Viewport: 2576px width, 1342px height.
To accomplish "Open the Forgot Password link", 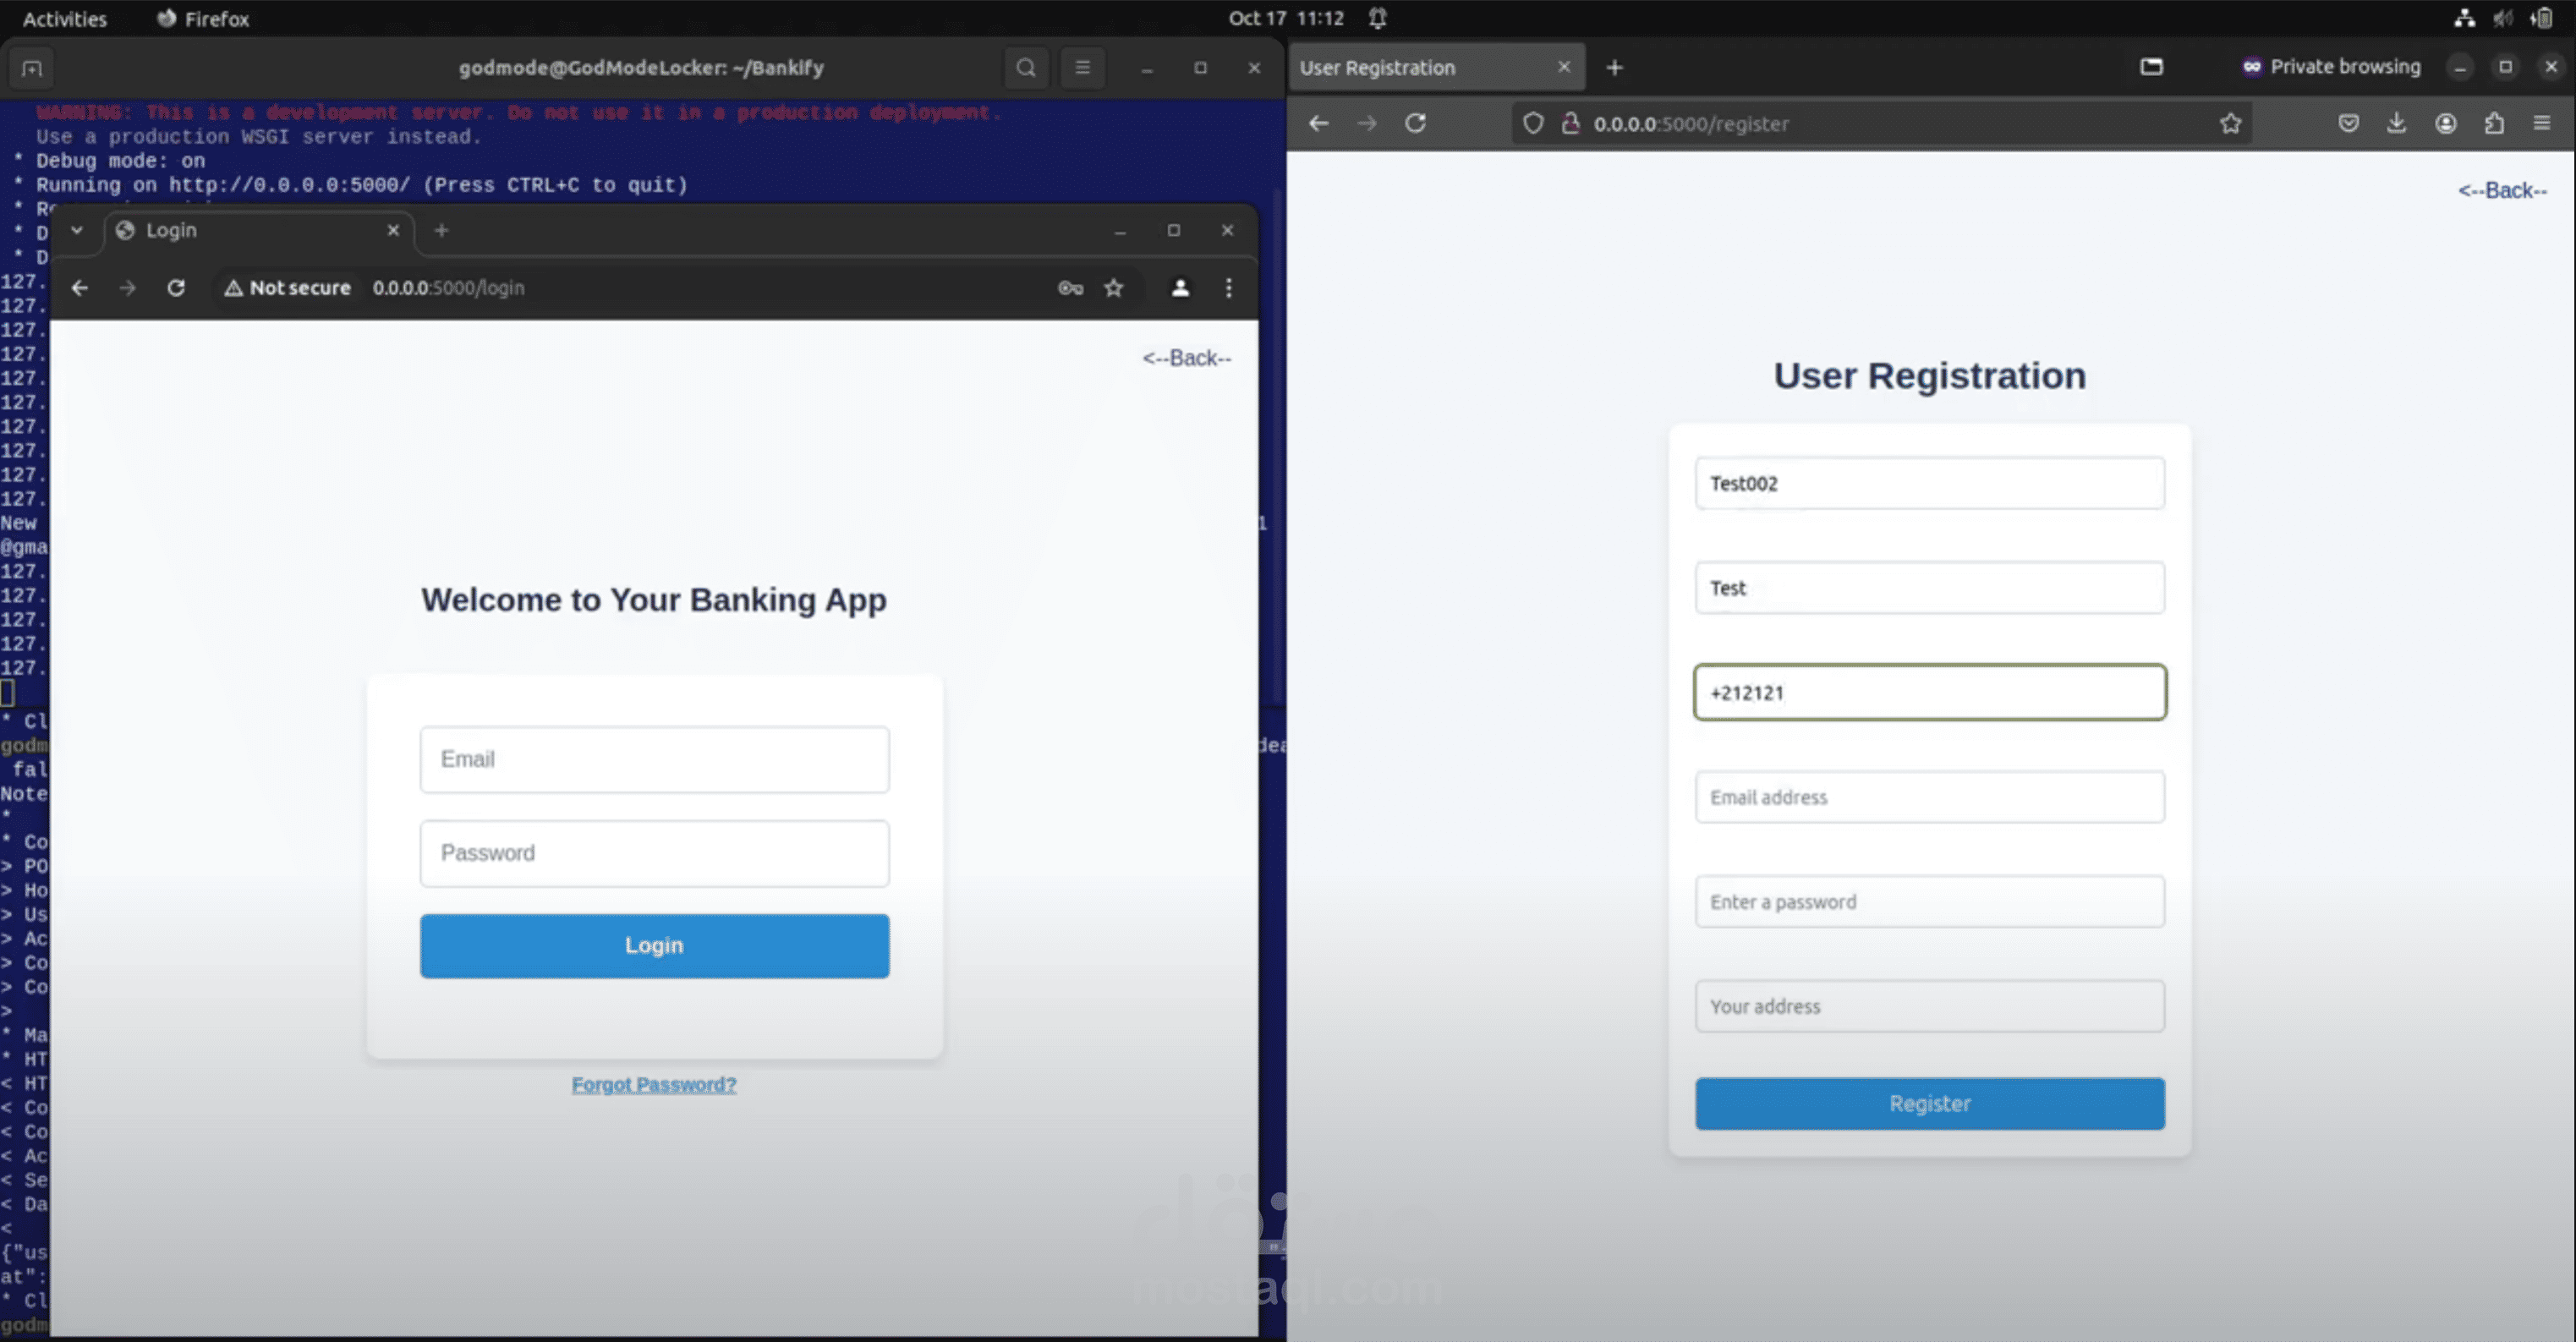I will (x=654, y=1085).
